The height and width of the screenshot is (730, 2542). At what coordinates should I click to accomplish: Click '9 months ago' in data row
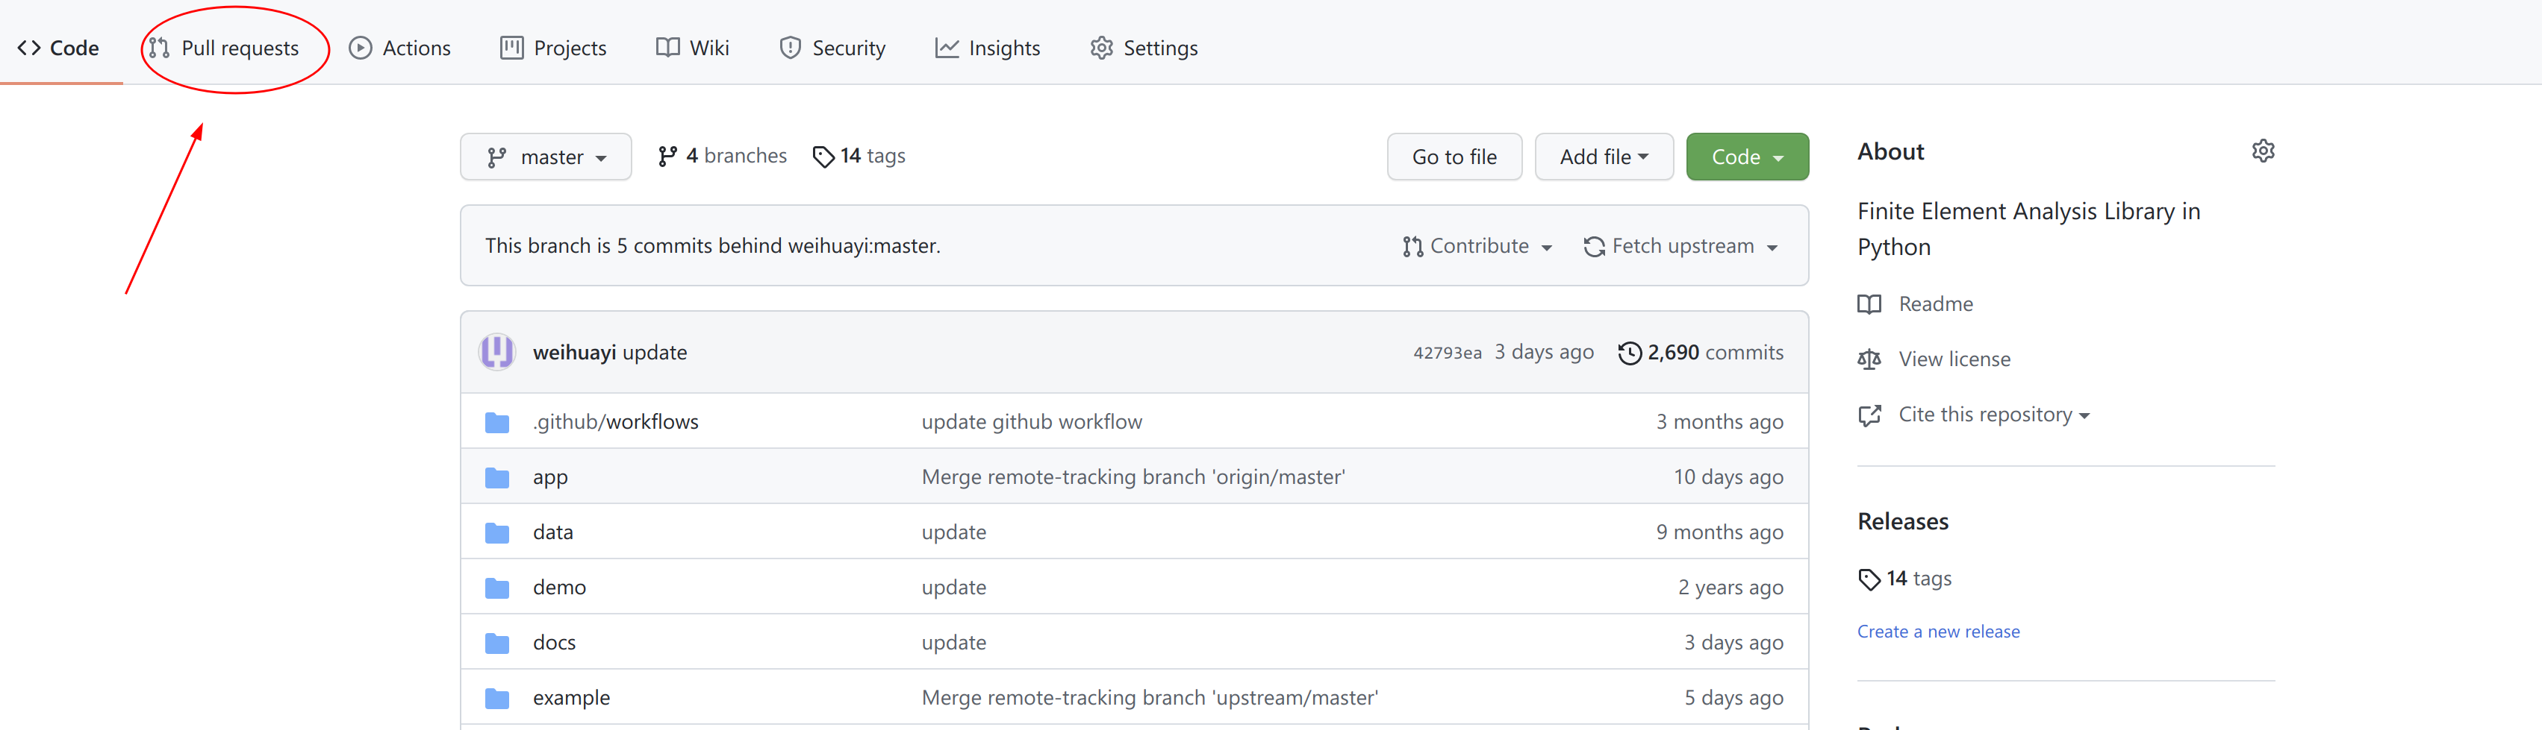tap(1719, 532)
